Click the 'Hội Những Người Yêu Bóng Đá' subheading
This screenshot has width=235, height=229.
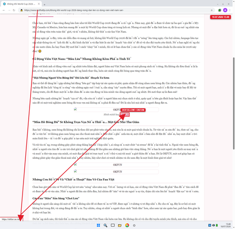pos(71,78)
